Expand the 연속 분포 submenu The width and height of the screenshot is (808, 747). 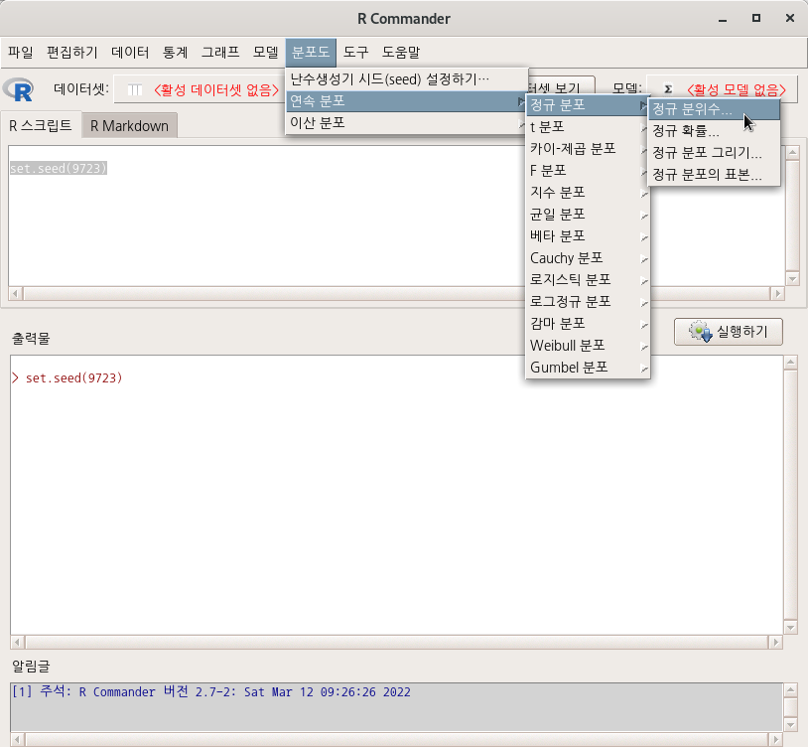pos(407,101)
